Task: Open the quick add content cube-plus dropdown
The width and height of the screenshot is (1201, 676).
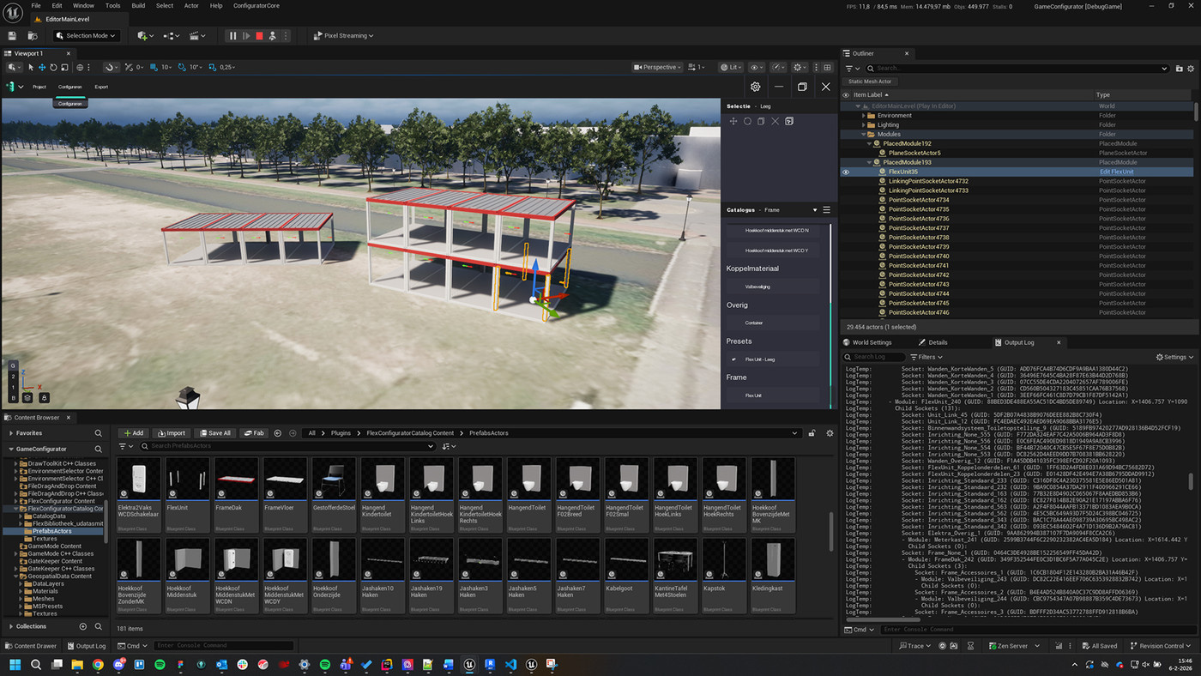Action: point(146,36)
